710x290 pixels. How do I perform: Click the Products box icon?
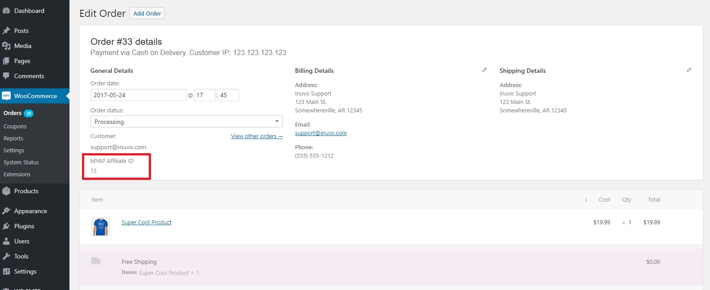click(6, 191)
